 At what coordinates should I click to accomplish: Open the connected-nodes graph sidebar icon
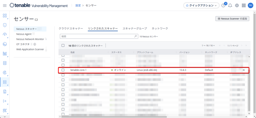click(5, 54)
